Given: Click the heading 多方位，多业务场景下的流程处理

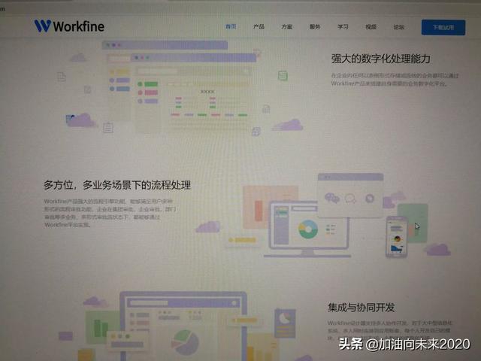Looking at the screenshot, I should 117,185.
